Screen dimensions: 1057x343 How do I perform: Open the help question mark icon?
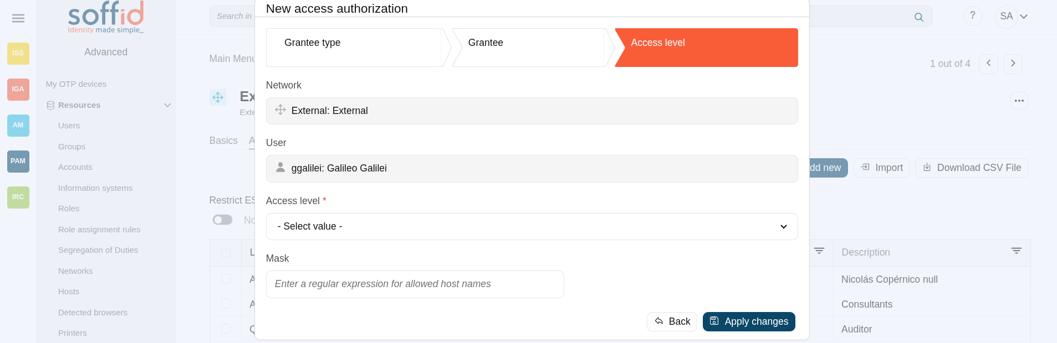coord(972,15)
